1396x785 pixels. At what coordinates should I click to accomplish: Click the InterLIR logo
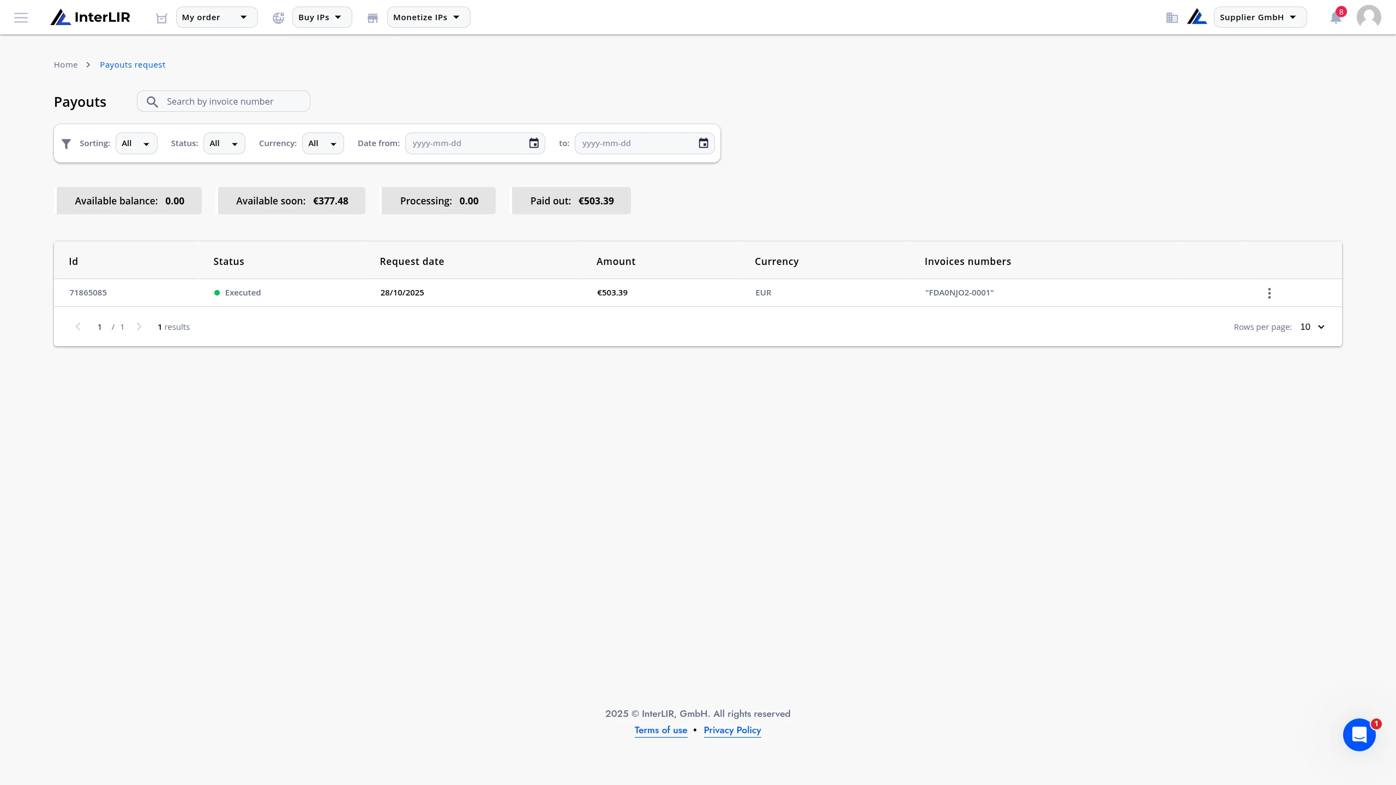tap(91, 17)
